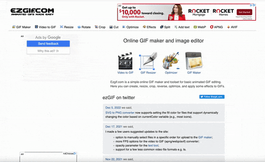Follow the Optimizer text link
The width and height of the screenshot is (265, 162).
click(171, 73)
